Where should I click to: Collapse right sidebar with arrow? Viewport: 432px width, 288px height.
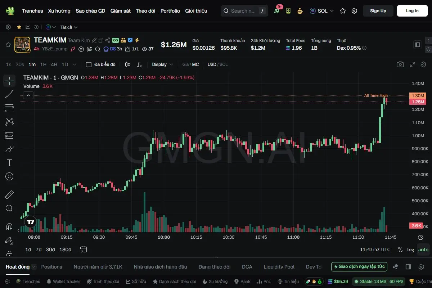[428, 40]
